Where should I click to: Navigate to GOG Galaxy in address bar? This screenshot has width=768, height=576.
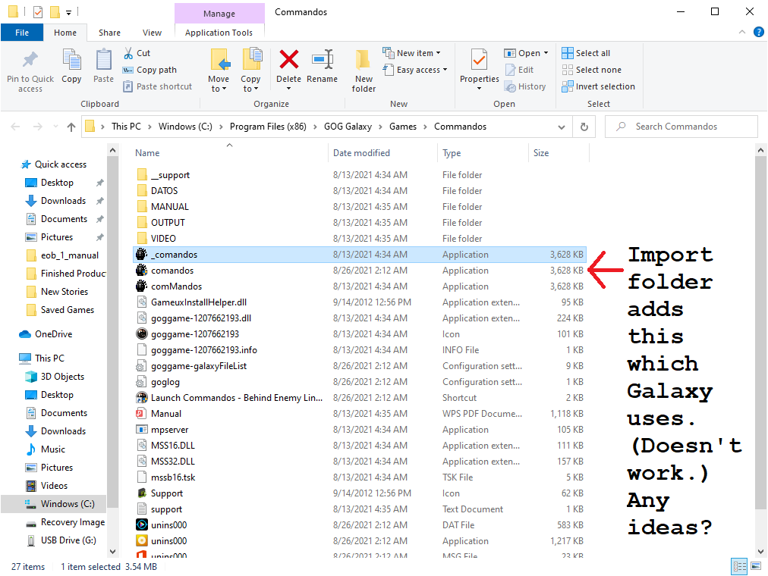tap(348, 127)
